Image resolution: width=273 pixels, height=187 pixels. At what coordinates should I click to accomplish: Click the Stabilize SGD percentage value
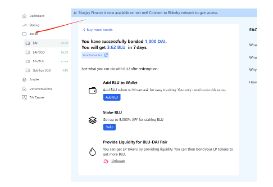65,70
